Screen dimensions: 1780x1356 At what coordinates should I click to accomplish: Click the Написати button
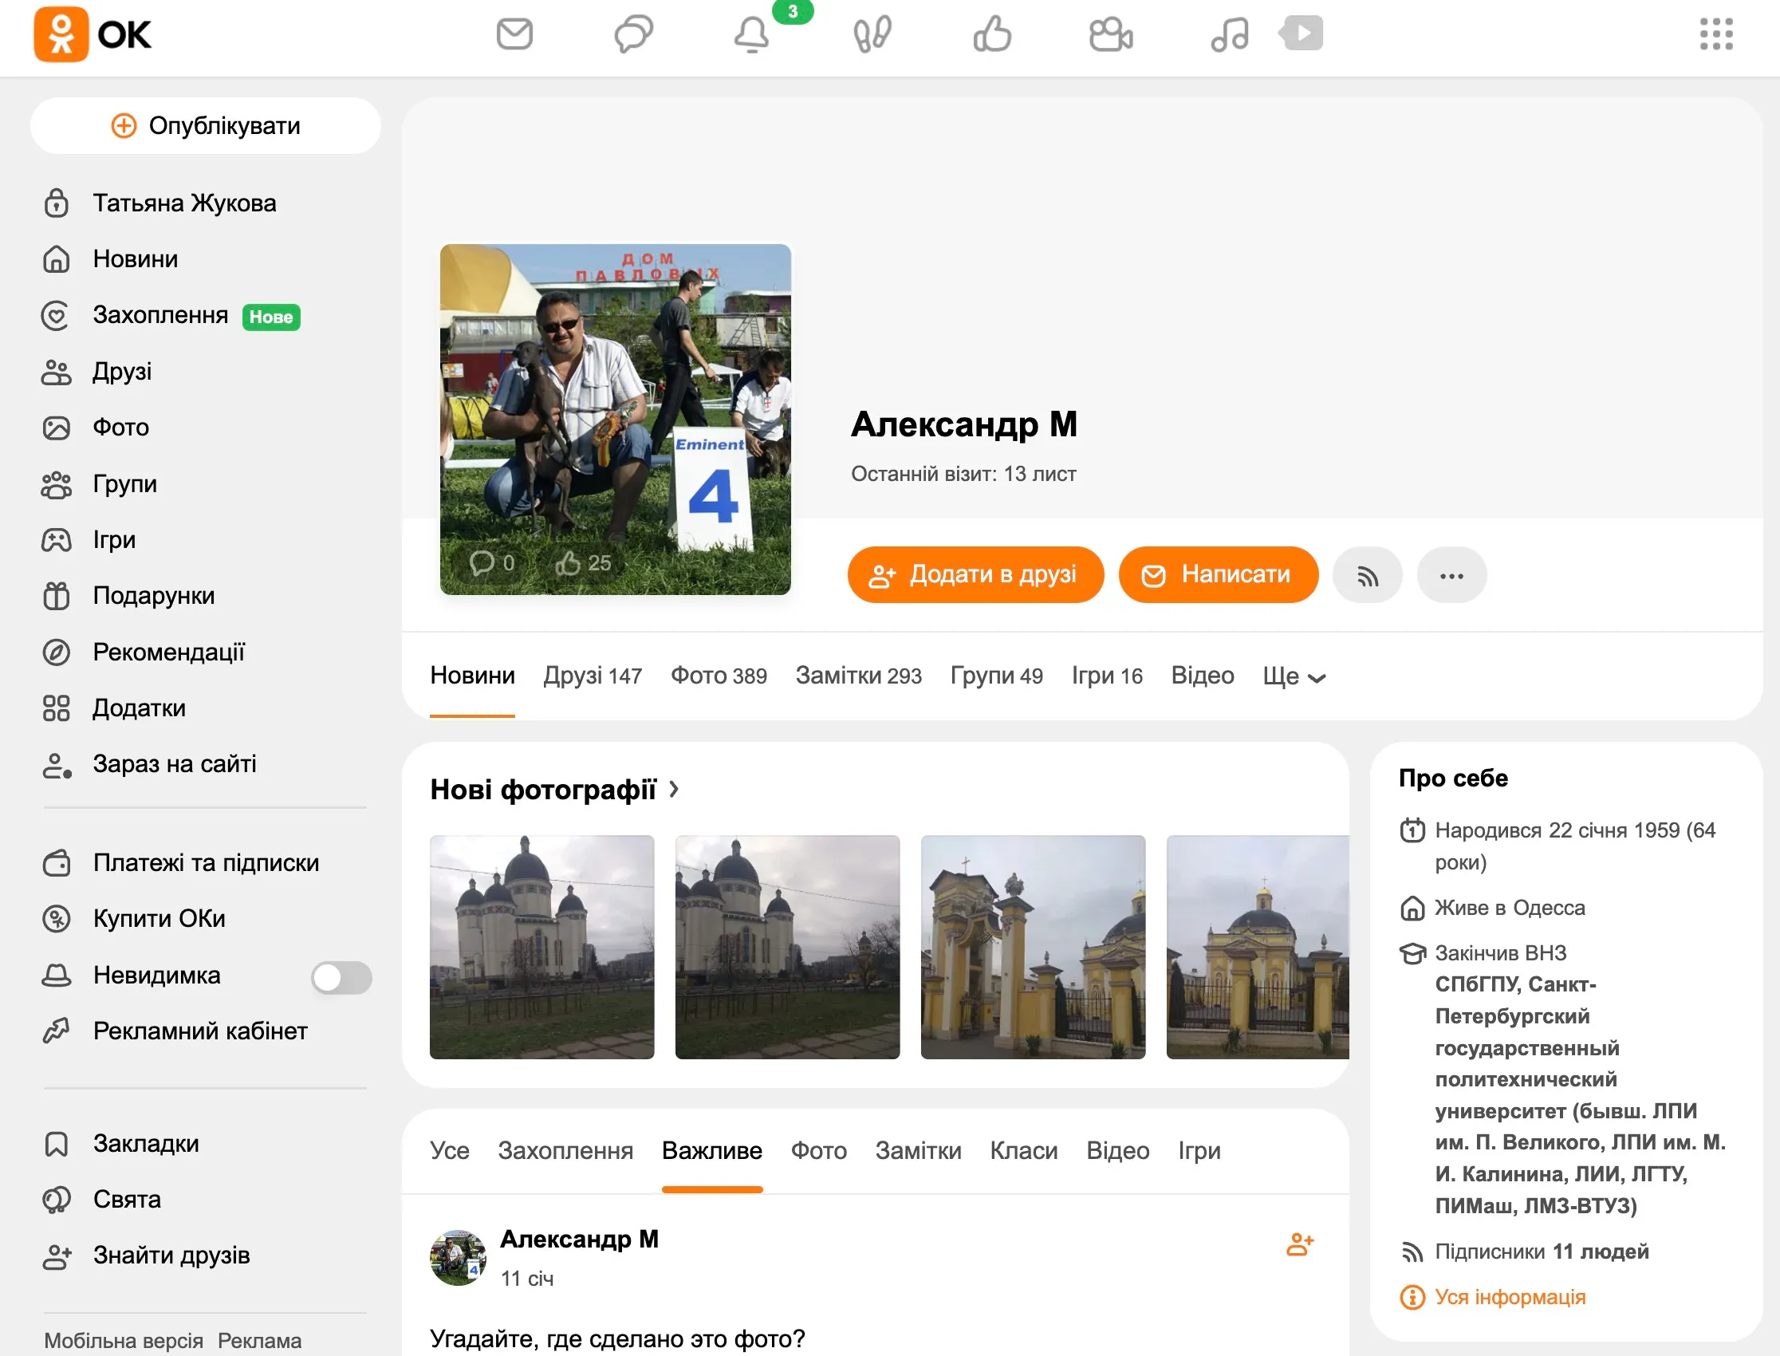(x=1218, y=574)
